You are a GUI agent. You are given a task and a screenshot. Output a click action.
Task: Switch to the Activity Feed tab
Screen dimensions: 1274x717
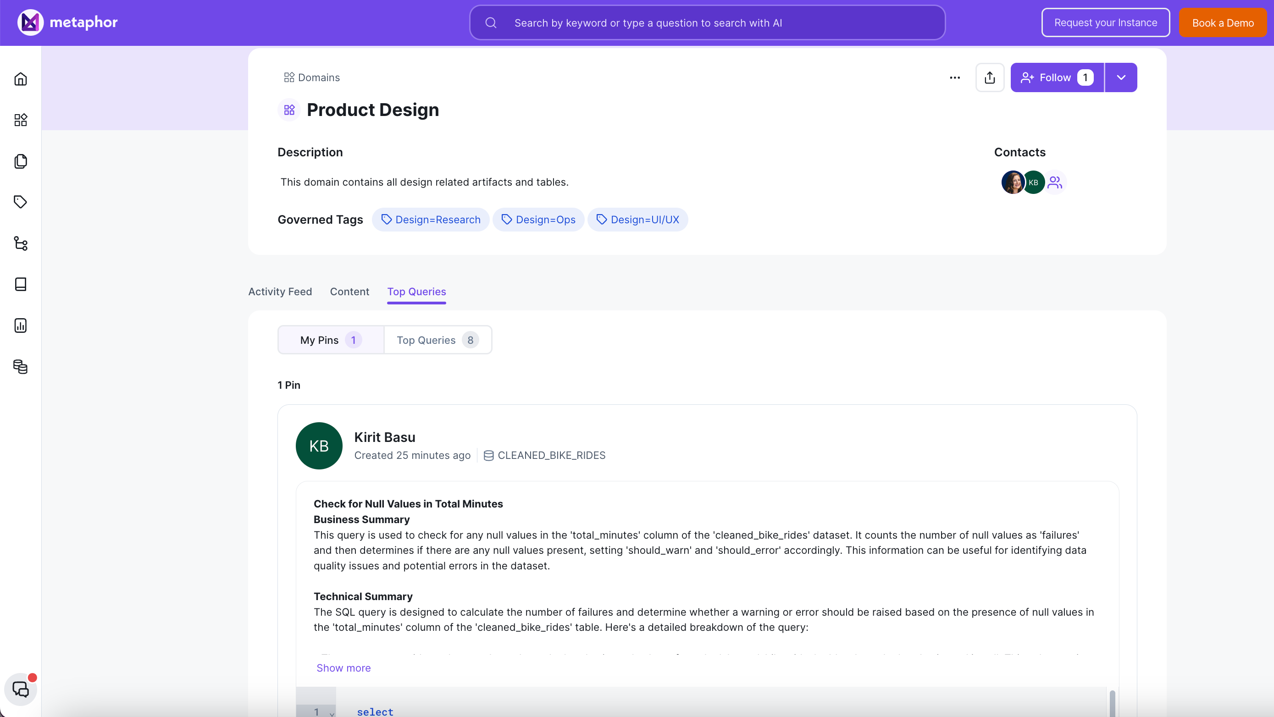click(x=280, y=292)
